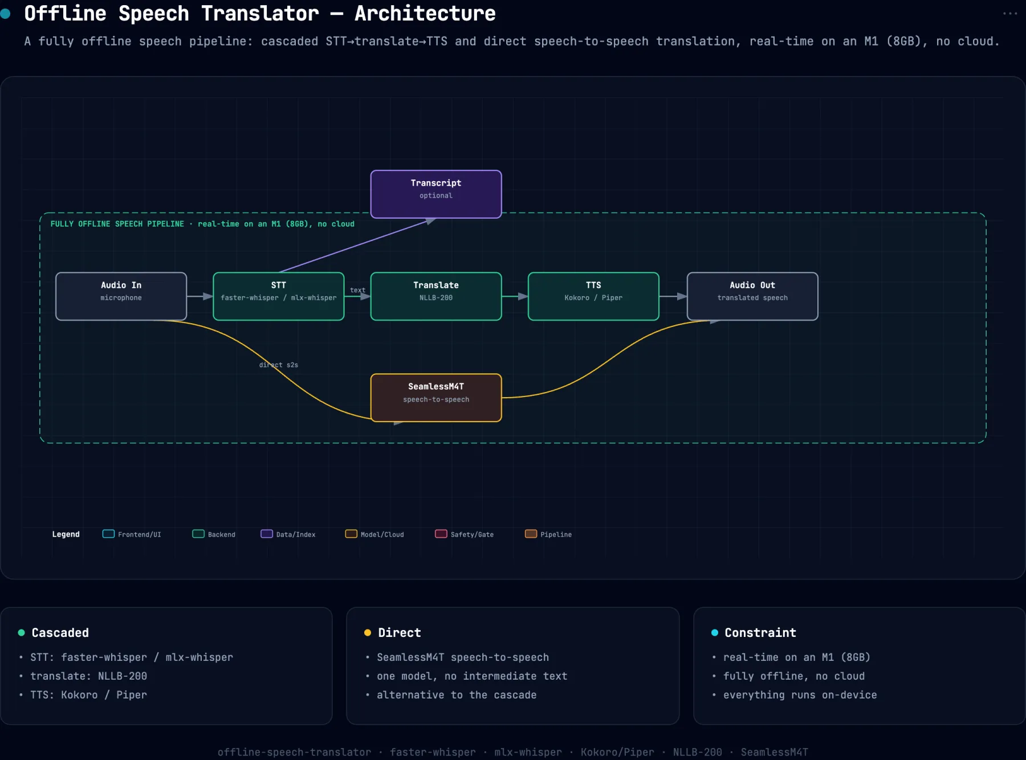The height and width of the screenshot is (760, 1026).
Task: Click the Legend label
Action: click(x=66, y=534)
